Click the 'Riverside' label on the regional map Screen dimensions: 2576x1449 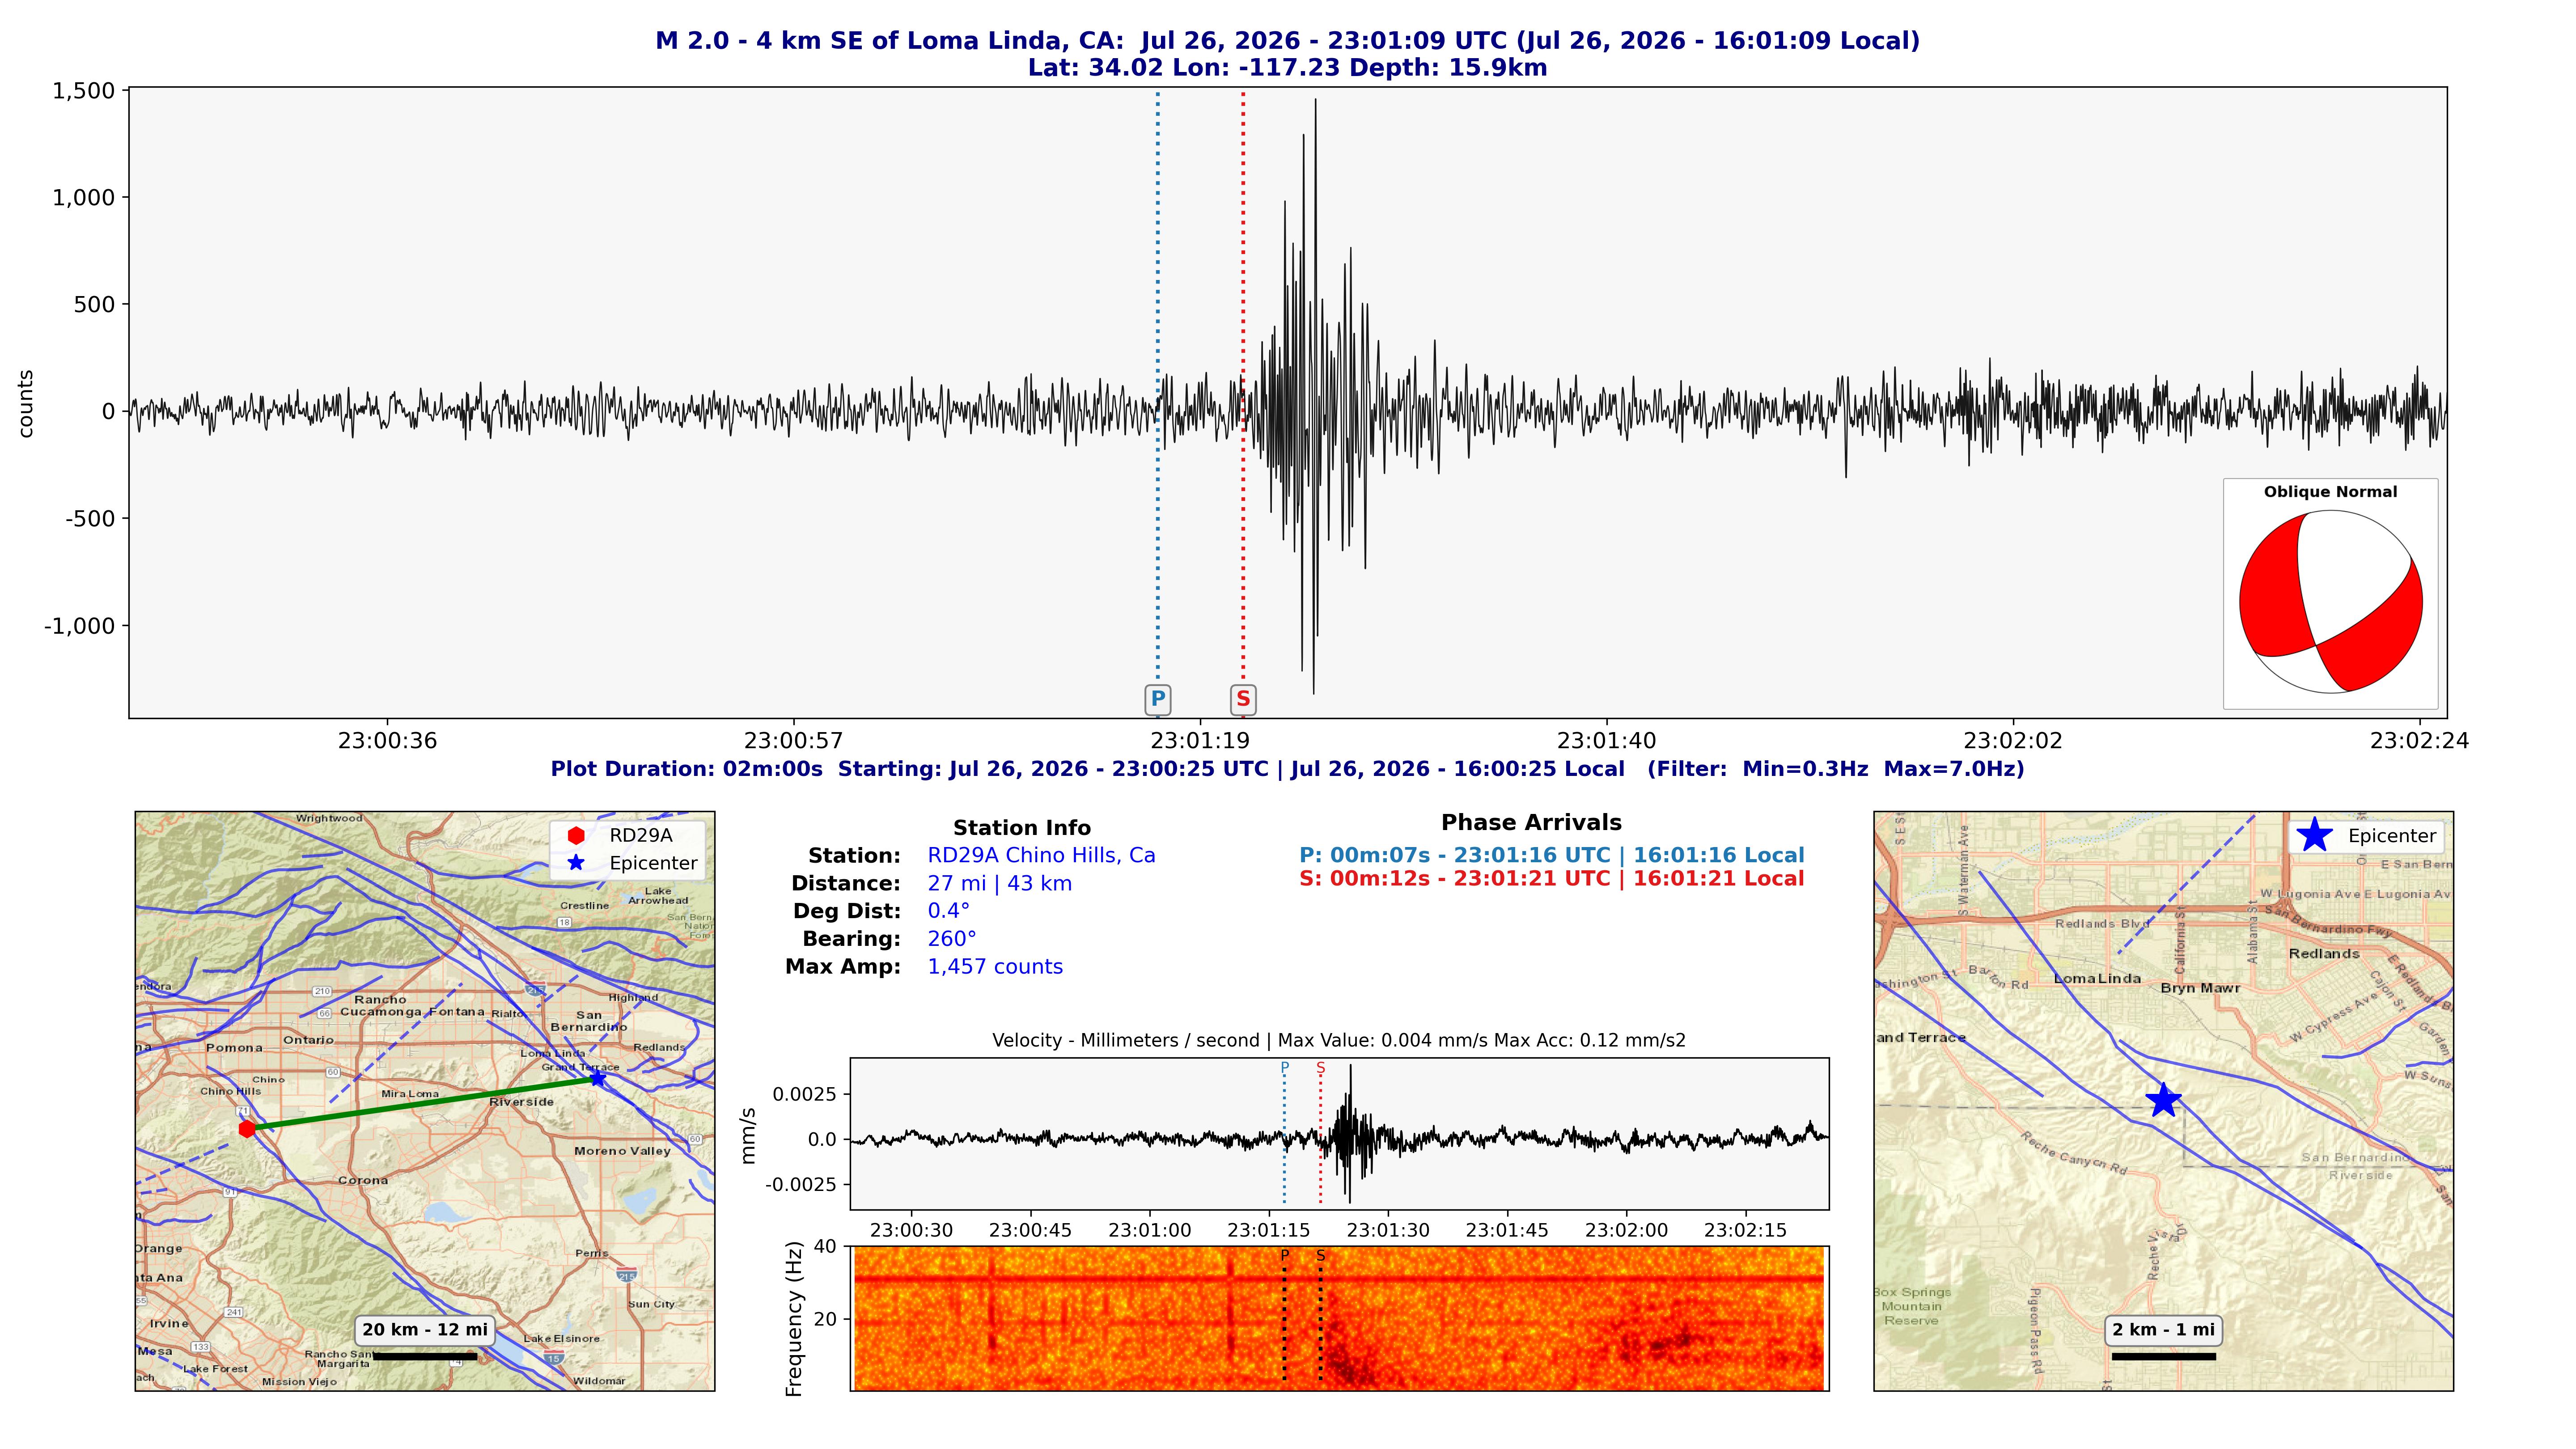coord(521,1102)
